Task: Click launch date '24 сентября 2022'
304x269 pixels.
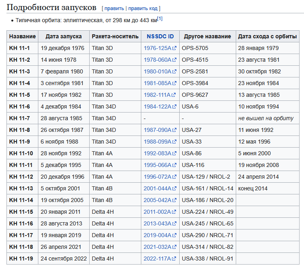Action: 64,259
